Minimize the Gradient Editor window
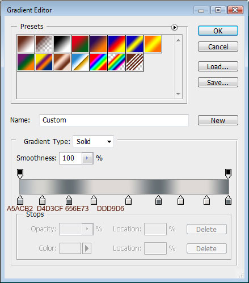The width and height of the screenshot is (249, 283). point(201,10)
